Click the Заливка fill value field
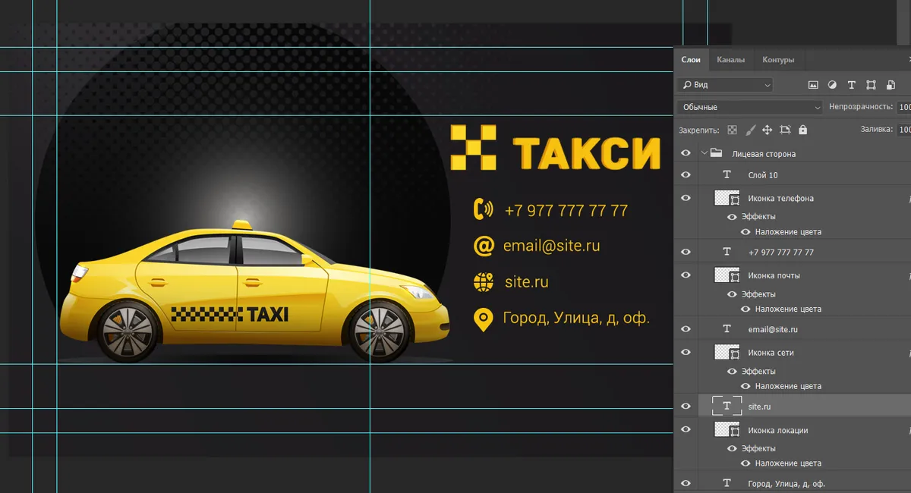 coord(904,130)
